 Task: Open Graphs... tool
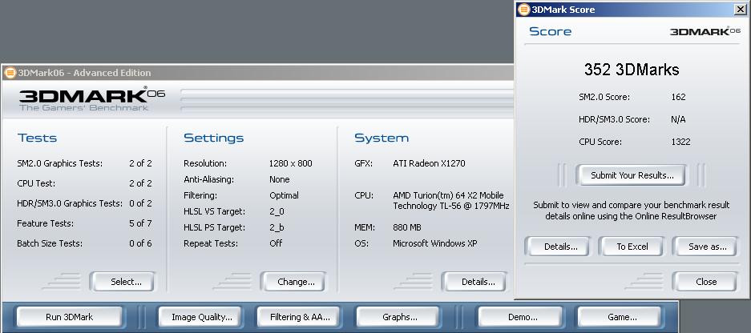[398, 317]
